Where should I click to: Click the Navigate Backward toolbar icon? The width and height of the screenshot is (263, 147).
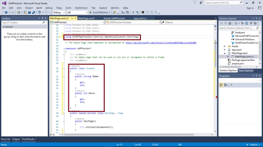[6, 12]
